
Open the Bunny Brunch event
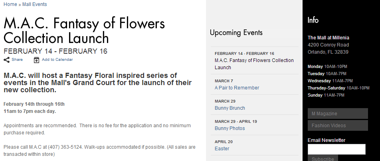tap(230, 108)
